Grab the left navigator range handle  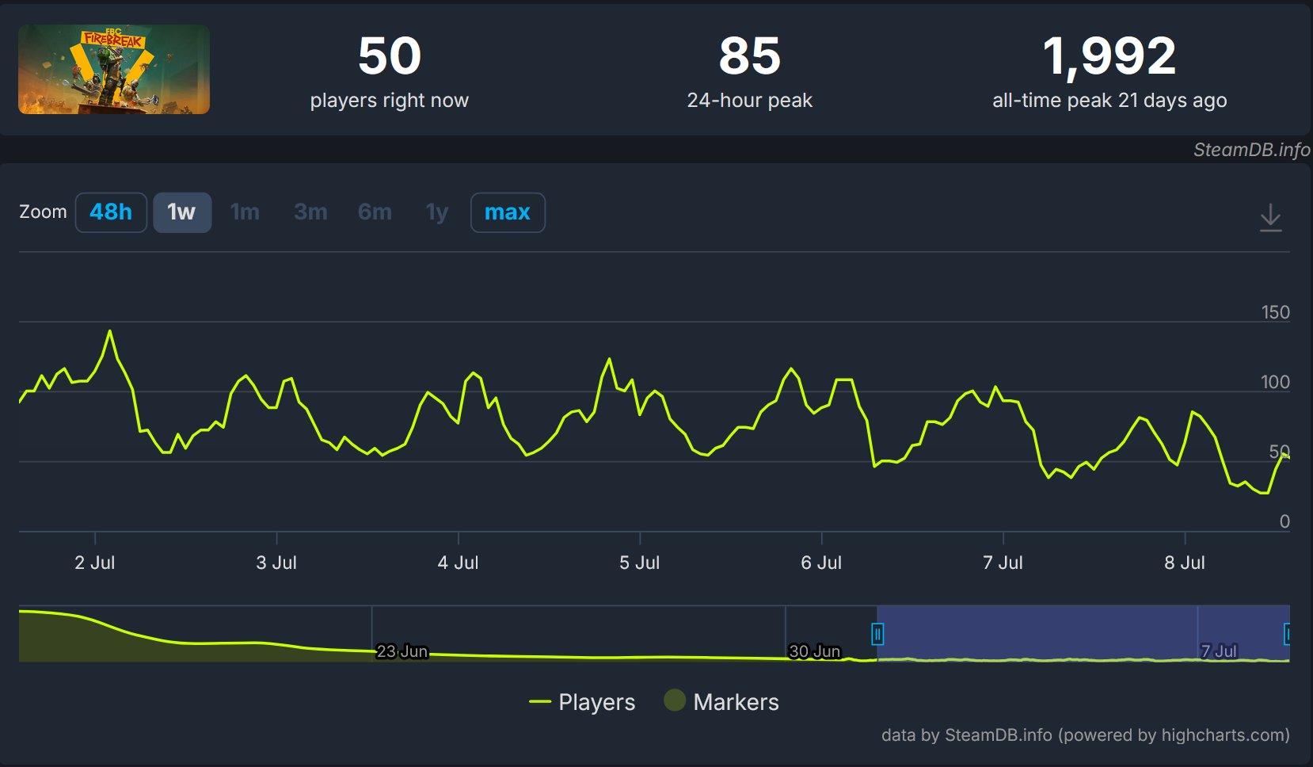tap(877, 634)
